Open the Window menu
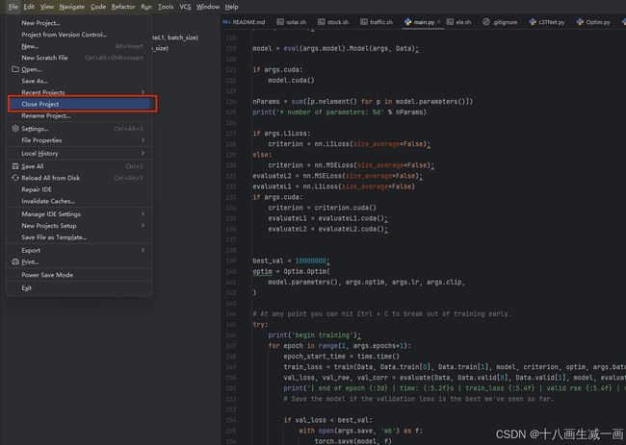 coord(208,7)
